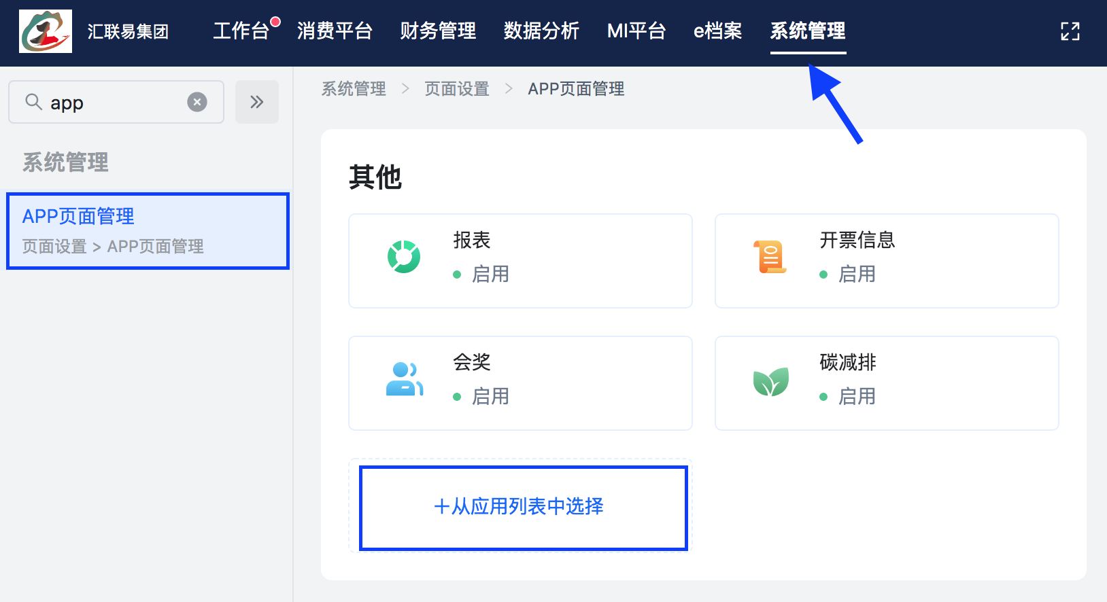
Task: Click the fullscreen icon in top bar
Action: (1070, 31)
